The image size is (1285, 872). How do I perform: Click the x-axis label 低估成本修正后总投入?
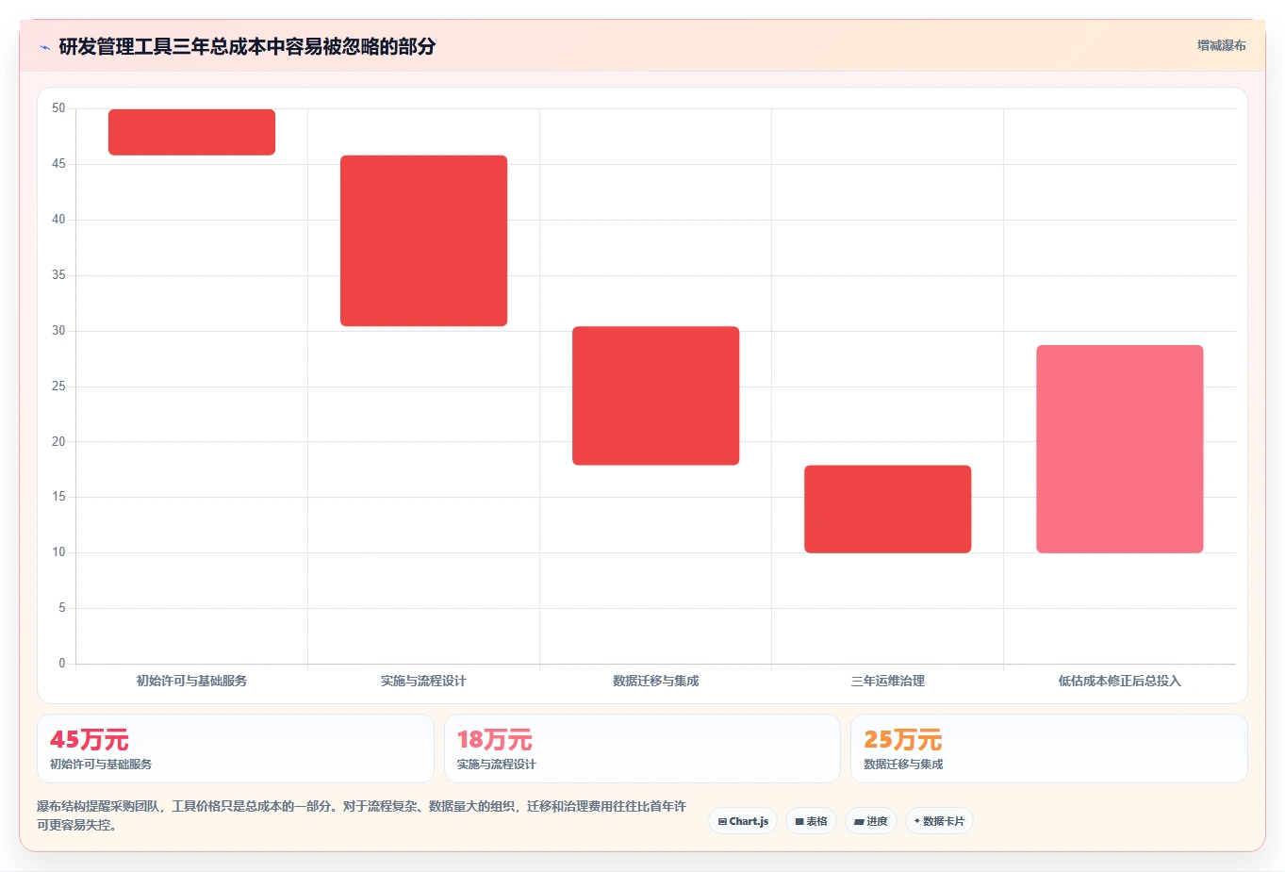(1119, 681)
